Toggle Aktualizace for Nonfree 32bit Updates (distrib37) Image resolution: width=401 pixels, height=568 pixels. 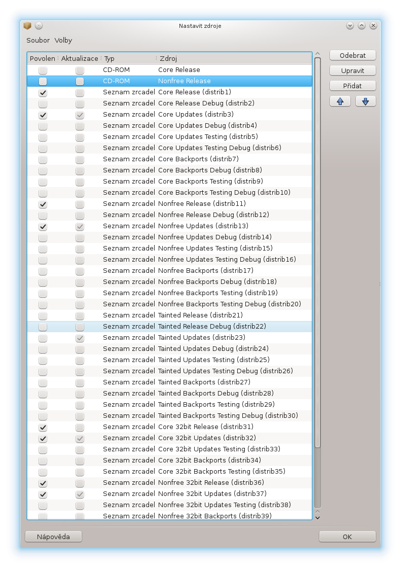click(x=80, y=494)
